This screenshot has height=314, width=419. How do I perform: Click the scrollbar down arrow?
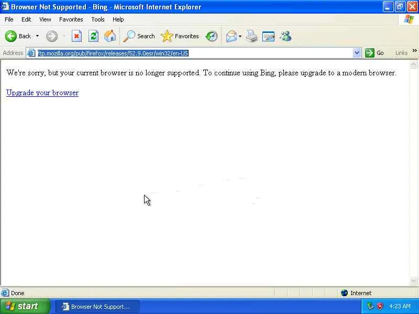pyautogui.click(x=413, y=281)
